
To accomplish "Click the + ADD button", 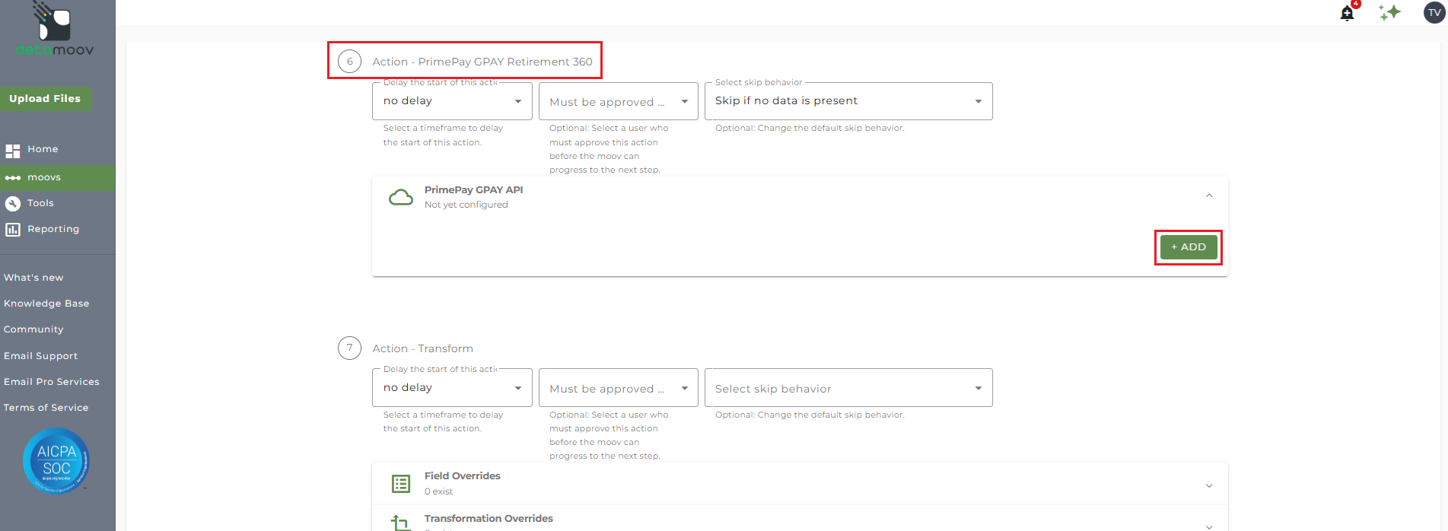I will click(x=1189, y=247).
